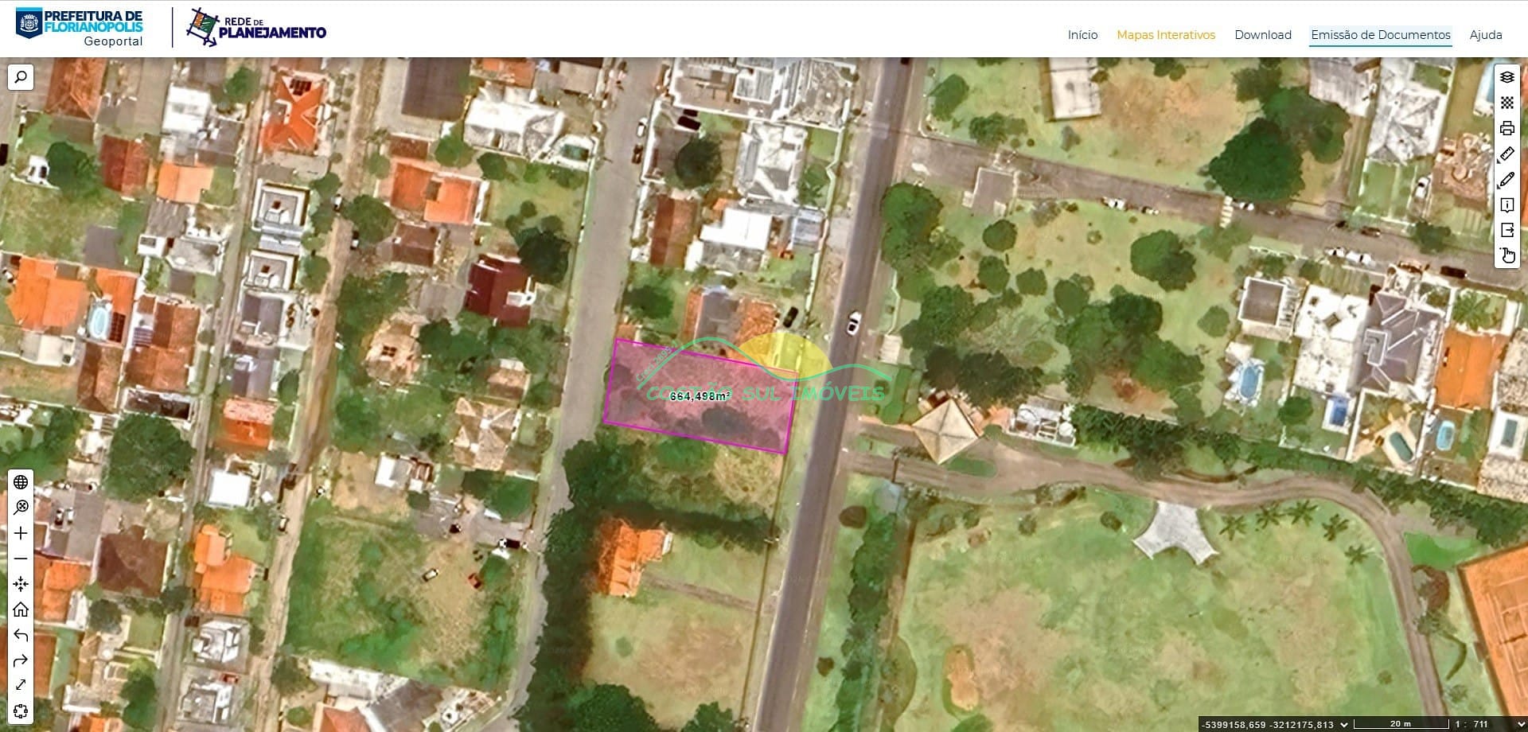
Task: Open the map search tool
Action: click(x=21, y=77)
